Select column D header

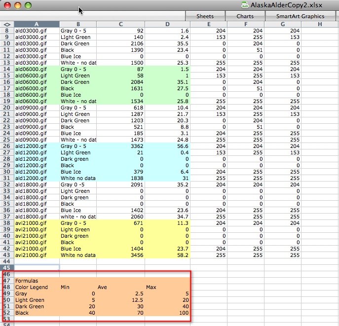click(x=167, y=24)
